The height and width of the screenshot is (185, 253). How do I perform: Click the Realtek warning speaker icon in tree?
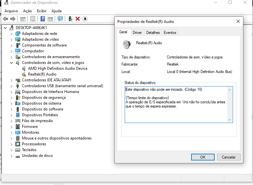coord(24,74)
